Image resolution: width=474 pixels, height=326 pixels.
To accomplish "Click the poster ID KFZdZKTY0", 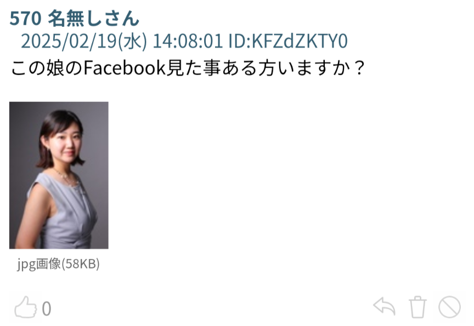I will [300, 41].
